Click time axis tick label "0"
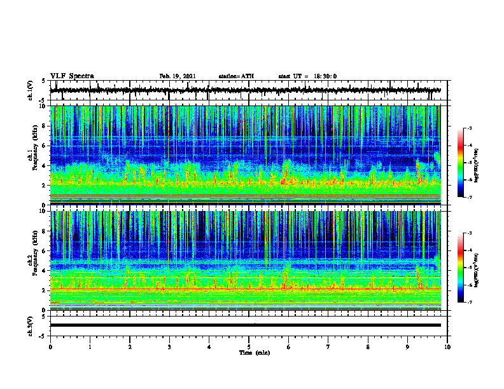The width and height of the screenshot is (504, 389). (50, 347)
